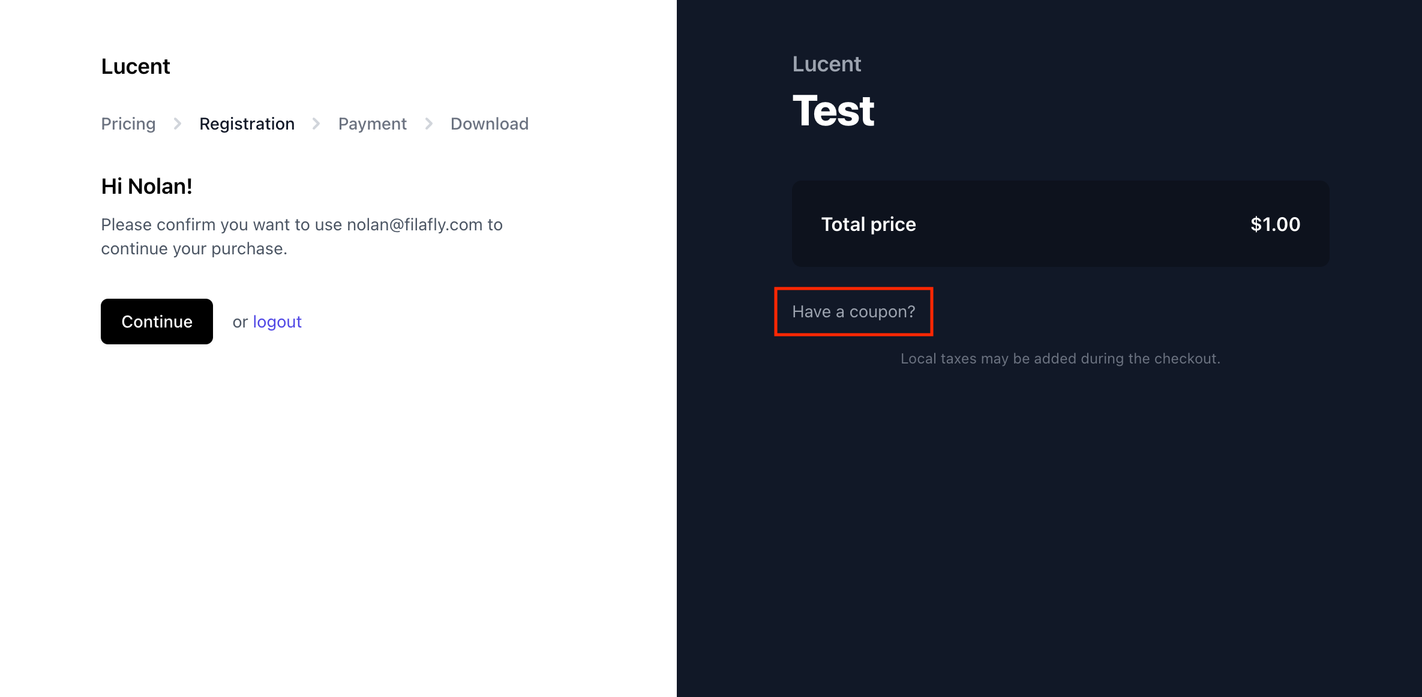Click the logout link
The image size is (1422, 697).
(x=277, y=322)
